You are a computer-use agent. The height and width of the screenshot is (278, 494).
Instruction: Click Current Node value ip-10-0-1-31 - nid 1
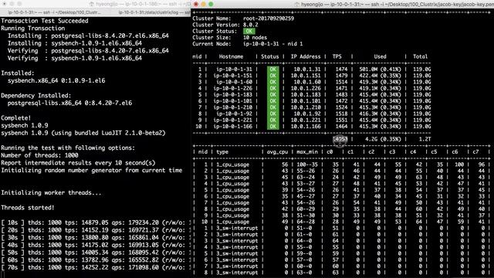tap(272, 44)
